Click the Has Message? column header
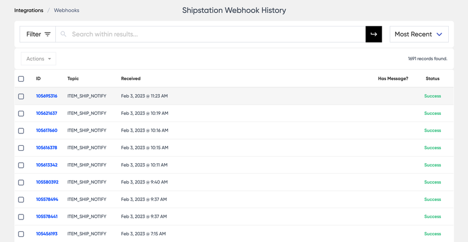The image size is (468, 242). click(393, 79)
